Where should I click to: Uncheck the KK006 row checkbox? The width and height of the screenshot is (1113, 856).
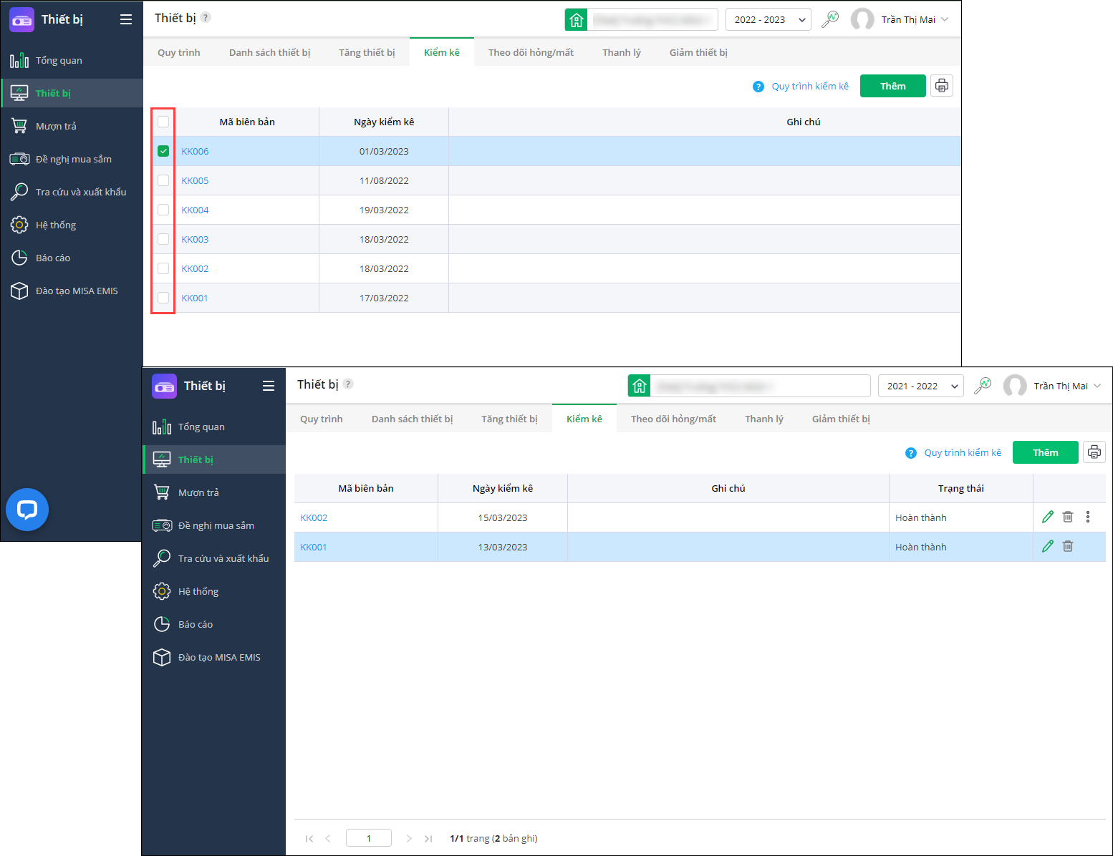163,151
